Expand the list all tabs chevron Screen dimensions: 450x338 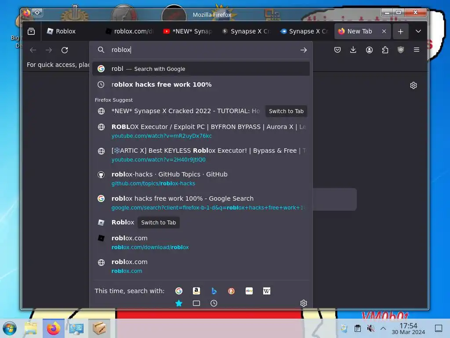tap(418, 31)
